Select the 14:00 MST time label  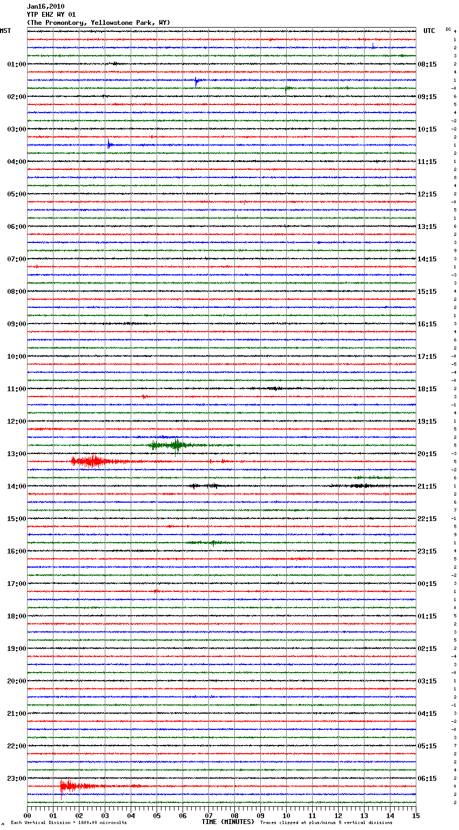[x=17, y=486]
